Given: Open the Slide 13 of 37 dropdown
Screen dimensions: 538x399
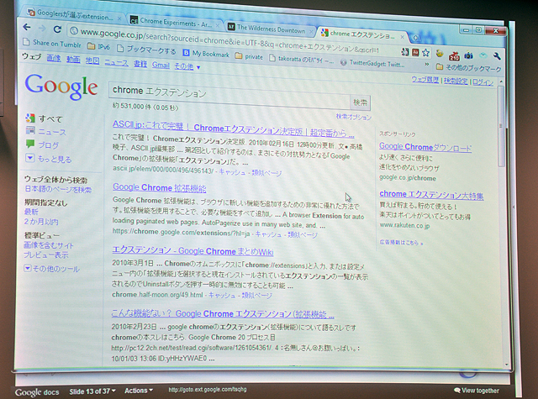Looking at the screenshot, I should click(x=92, y=391).
